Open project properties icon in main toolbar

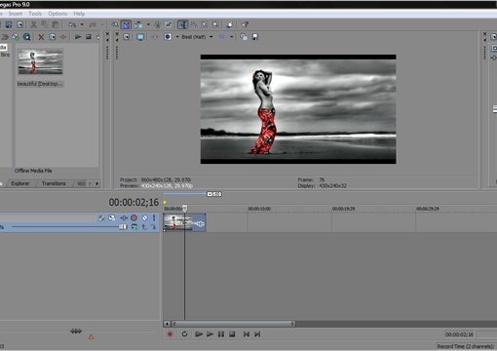pos(19,24)
